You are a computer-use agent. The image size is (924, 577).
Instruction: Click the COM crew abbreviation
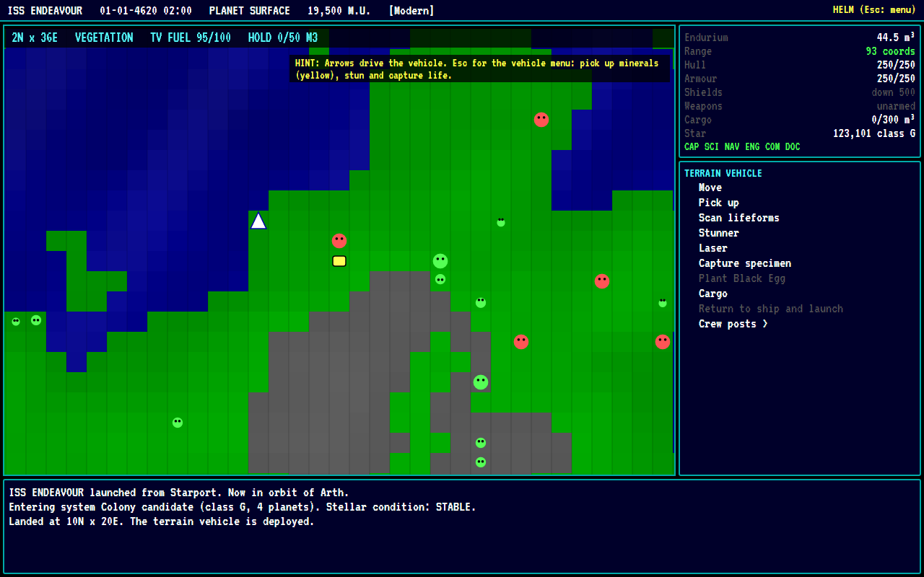772,147
